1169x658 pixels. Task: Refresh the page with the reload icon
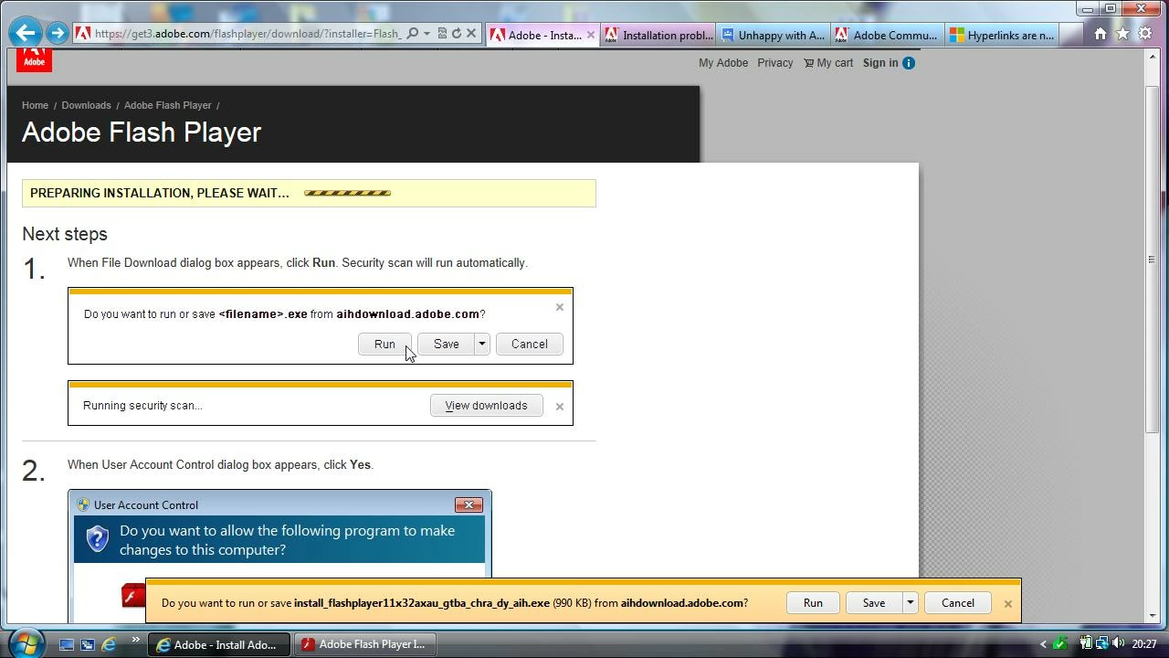(457, 34)
